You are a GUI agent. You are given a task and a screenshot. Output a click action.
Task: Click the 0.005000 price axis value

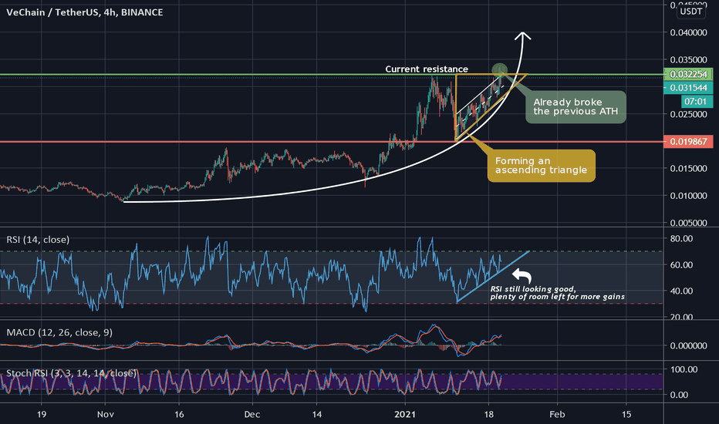pyautogui.click(x=688, y=224)
